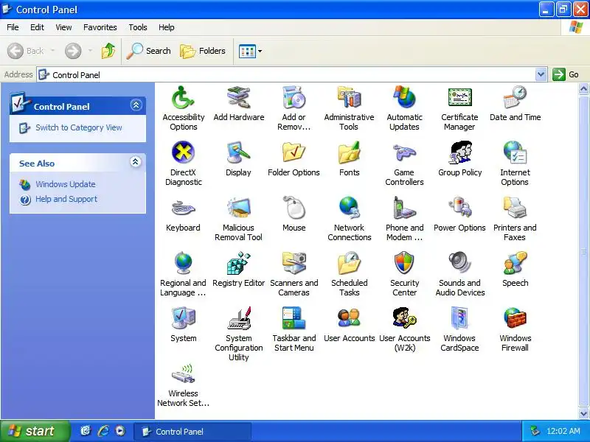The image size is (590, 442).
Task: Open the Forward history dropdown arrow
Action: [x=90, y=51]
